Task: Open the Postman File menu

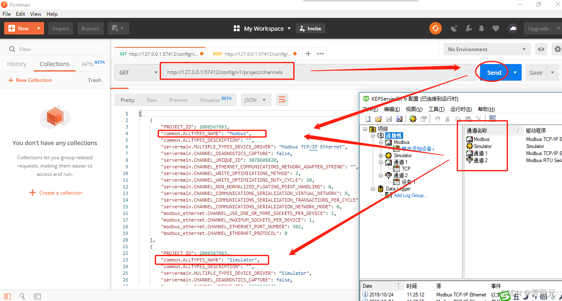Action: pos(6,14)
